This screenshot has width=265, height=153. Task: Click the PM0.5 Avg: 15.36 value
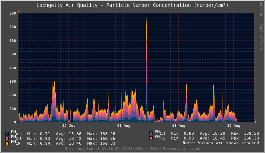coord(68,134)
